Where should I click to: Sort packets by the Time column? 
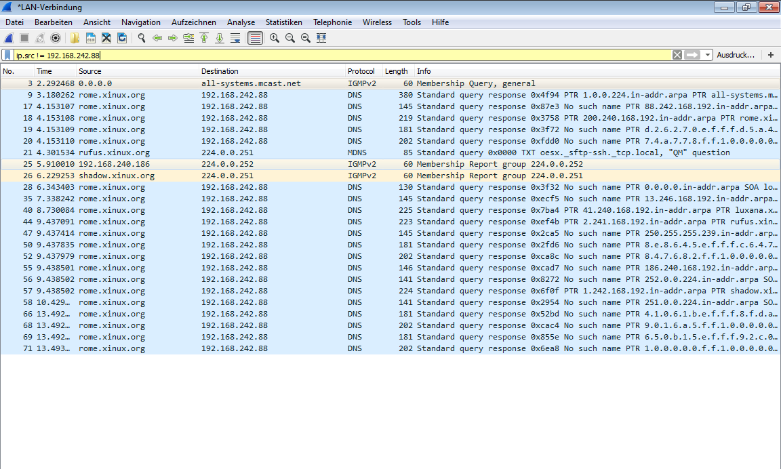56,71
